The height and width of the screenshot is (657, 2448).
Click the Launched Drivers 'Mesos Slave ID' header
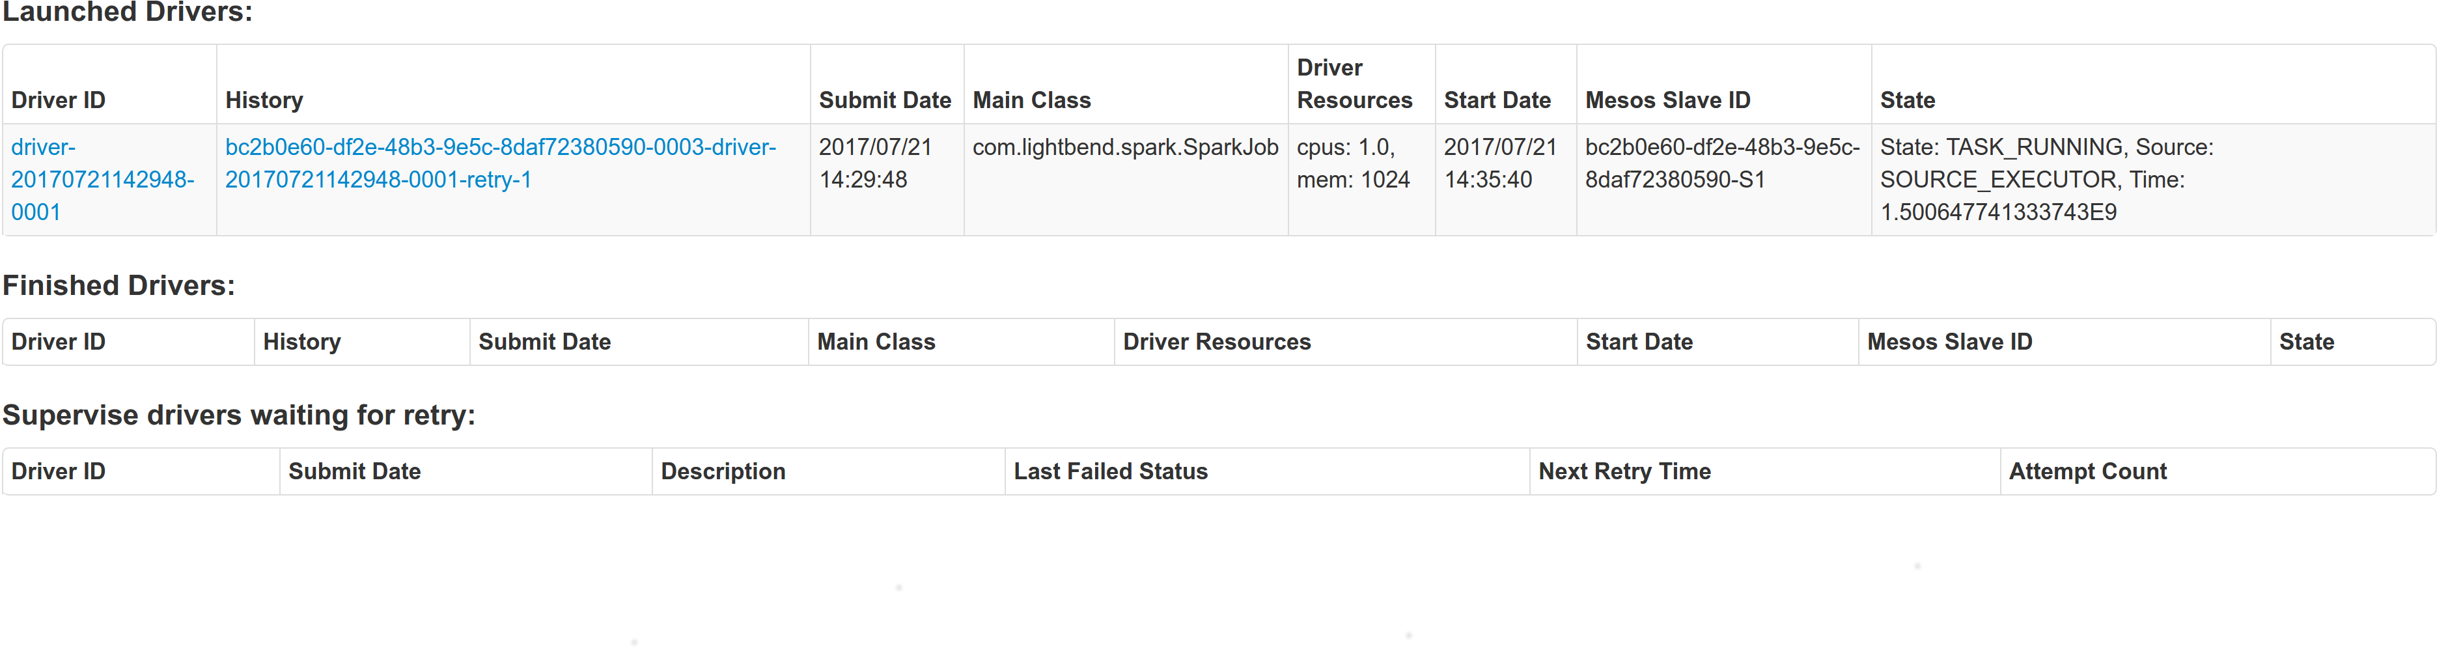coord(1668,100)
